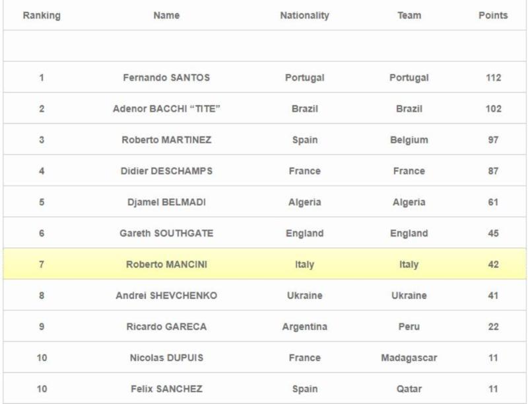Select Fernando SANTOS name cell
The height and width of the screenshot is (404, 528).
(x=166, y=77)
